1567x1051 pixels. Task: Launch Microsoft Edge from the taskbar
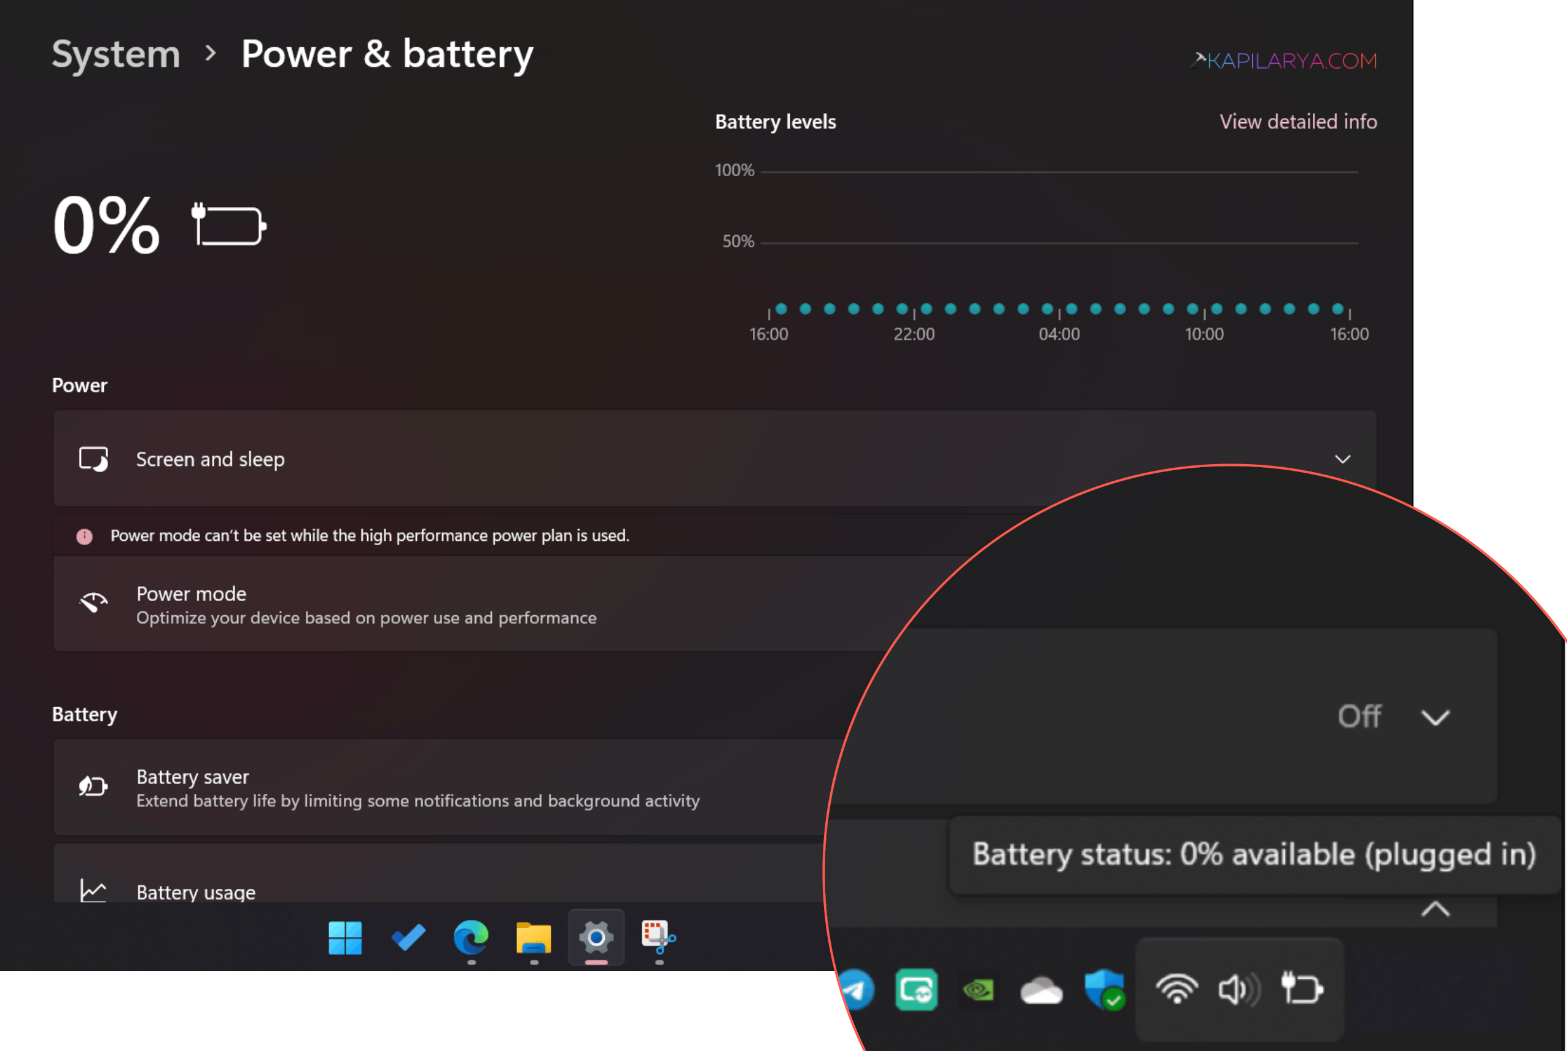[471, 937]
